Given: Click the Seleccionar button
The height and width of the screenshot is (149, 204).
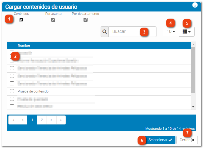Looking at the screenshot, I should pyautogui.click(x=160, y=140).
